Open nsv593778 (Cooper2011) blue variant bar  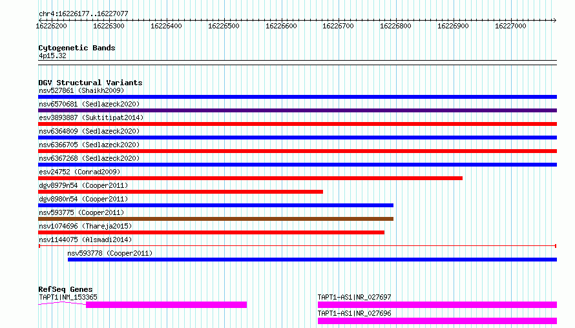(x=313, y=260)
